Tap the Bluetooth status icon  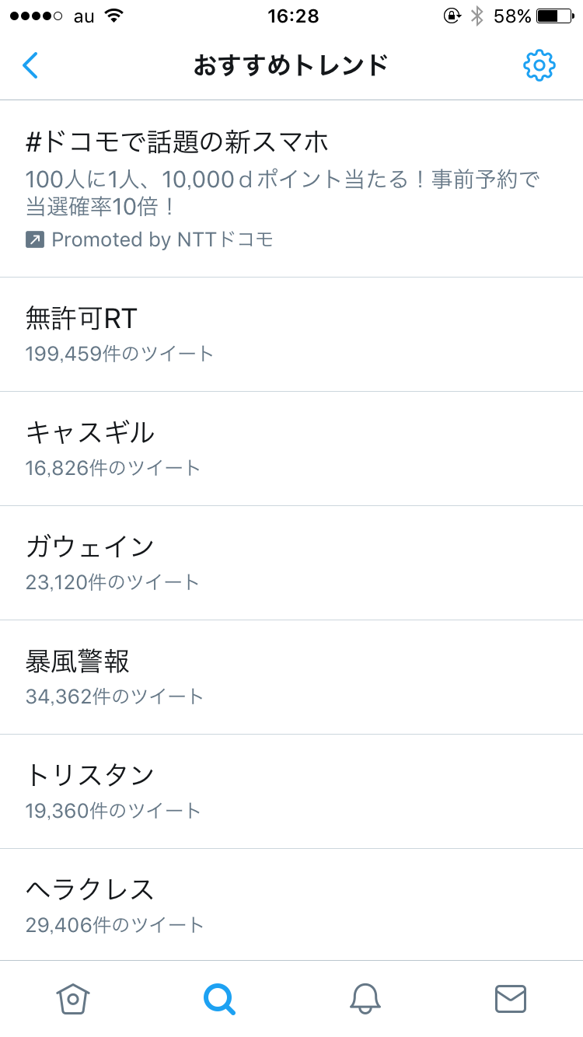coord(477,16)
